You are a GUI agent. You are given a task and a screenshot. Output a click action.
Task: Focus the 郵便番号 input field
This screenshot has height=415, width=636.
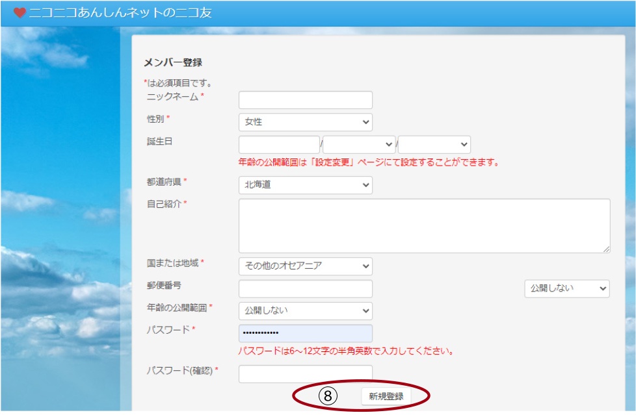tap(306, 289)
